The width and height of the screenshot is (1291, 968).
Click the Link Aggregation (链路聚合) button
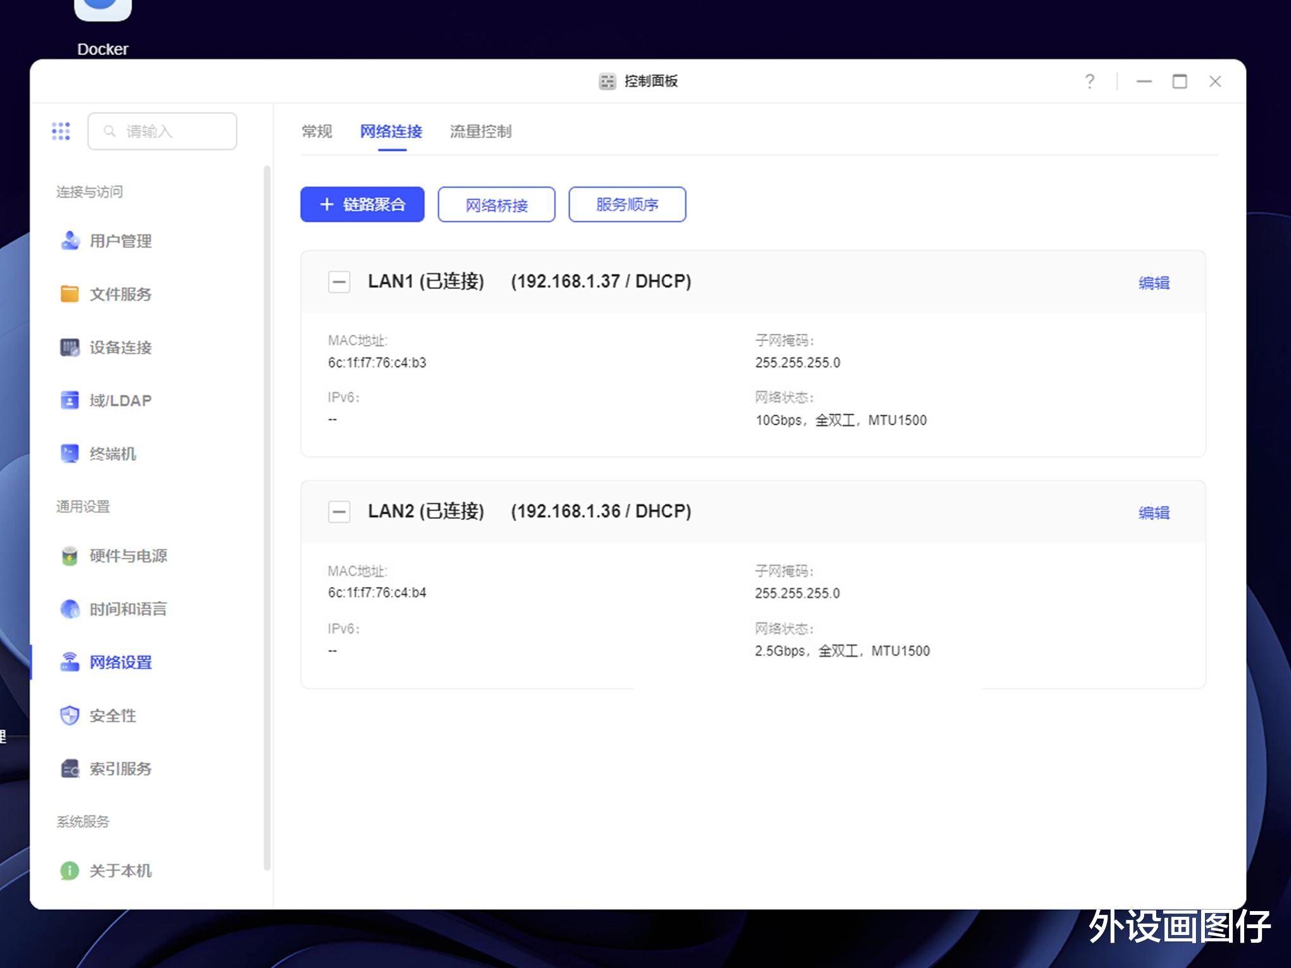tap(362, 204)
